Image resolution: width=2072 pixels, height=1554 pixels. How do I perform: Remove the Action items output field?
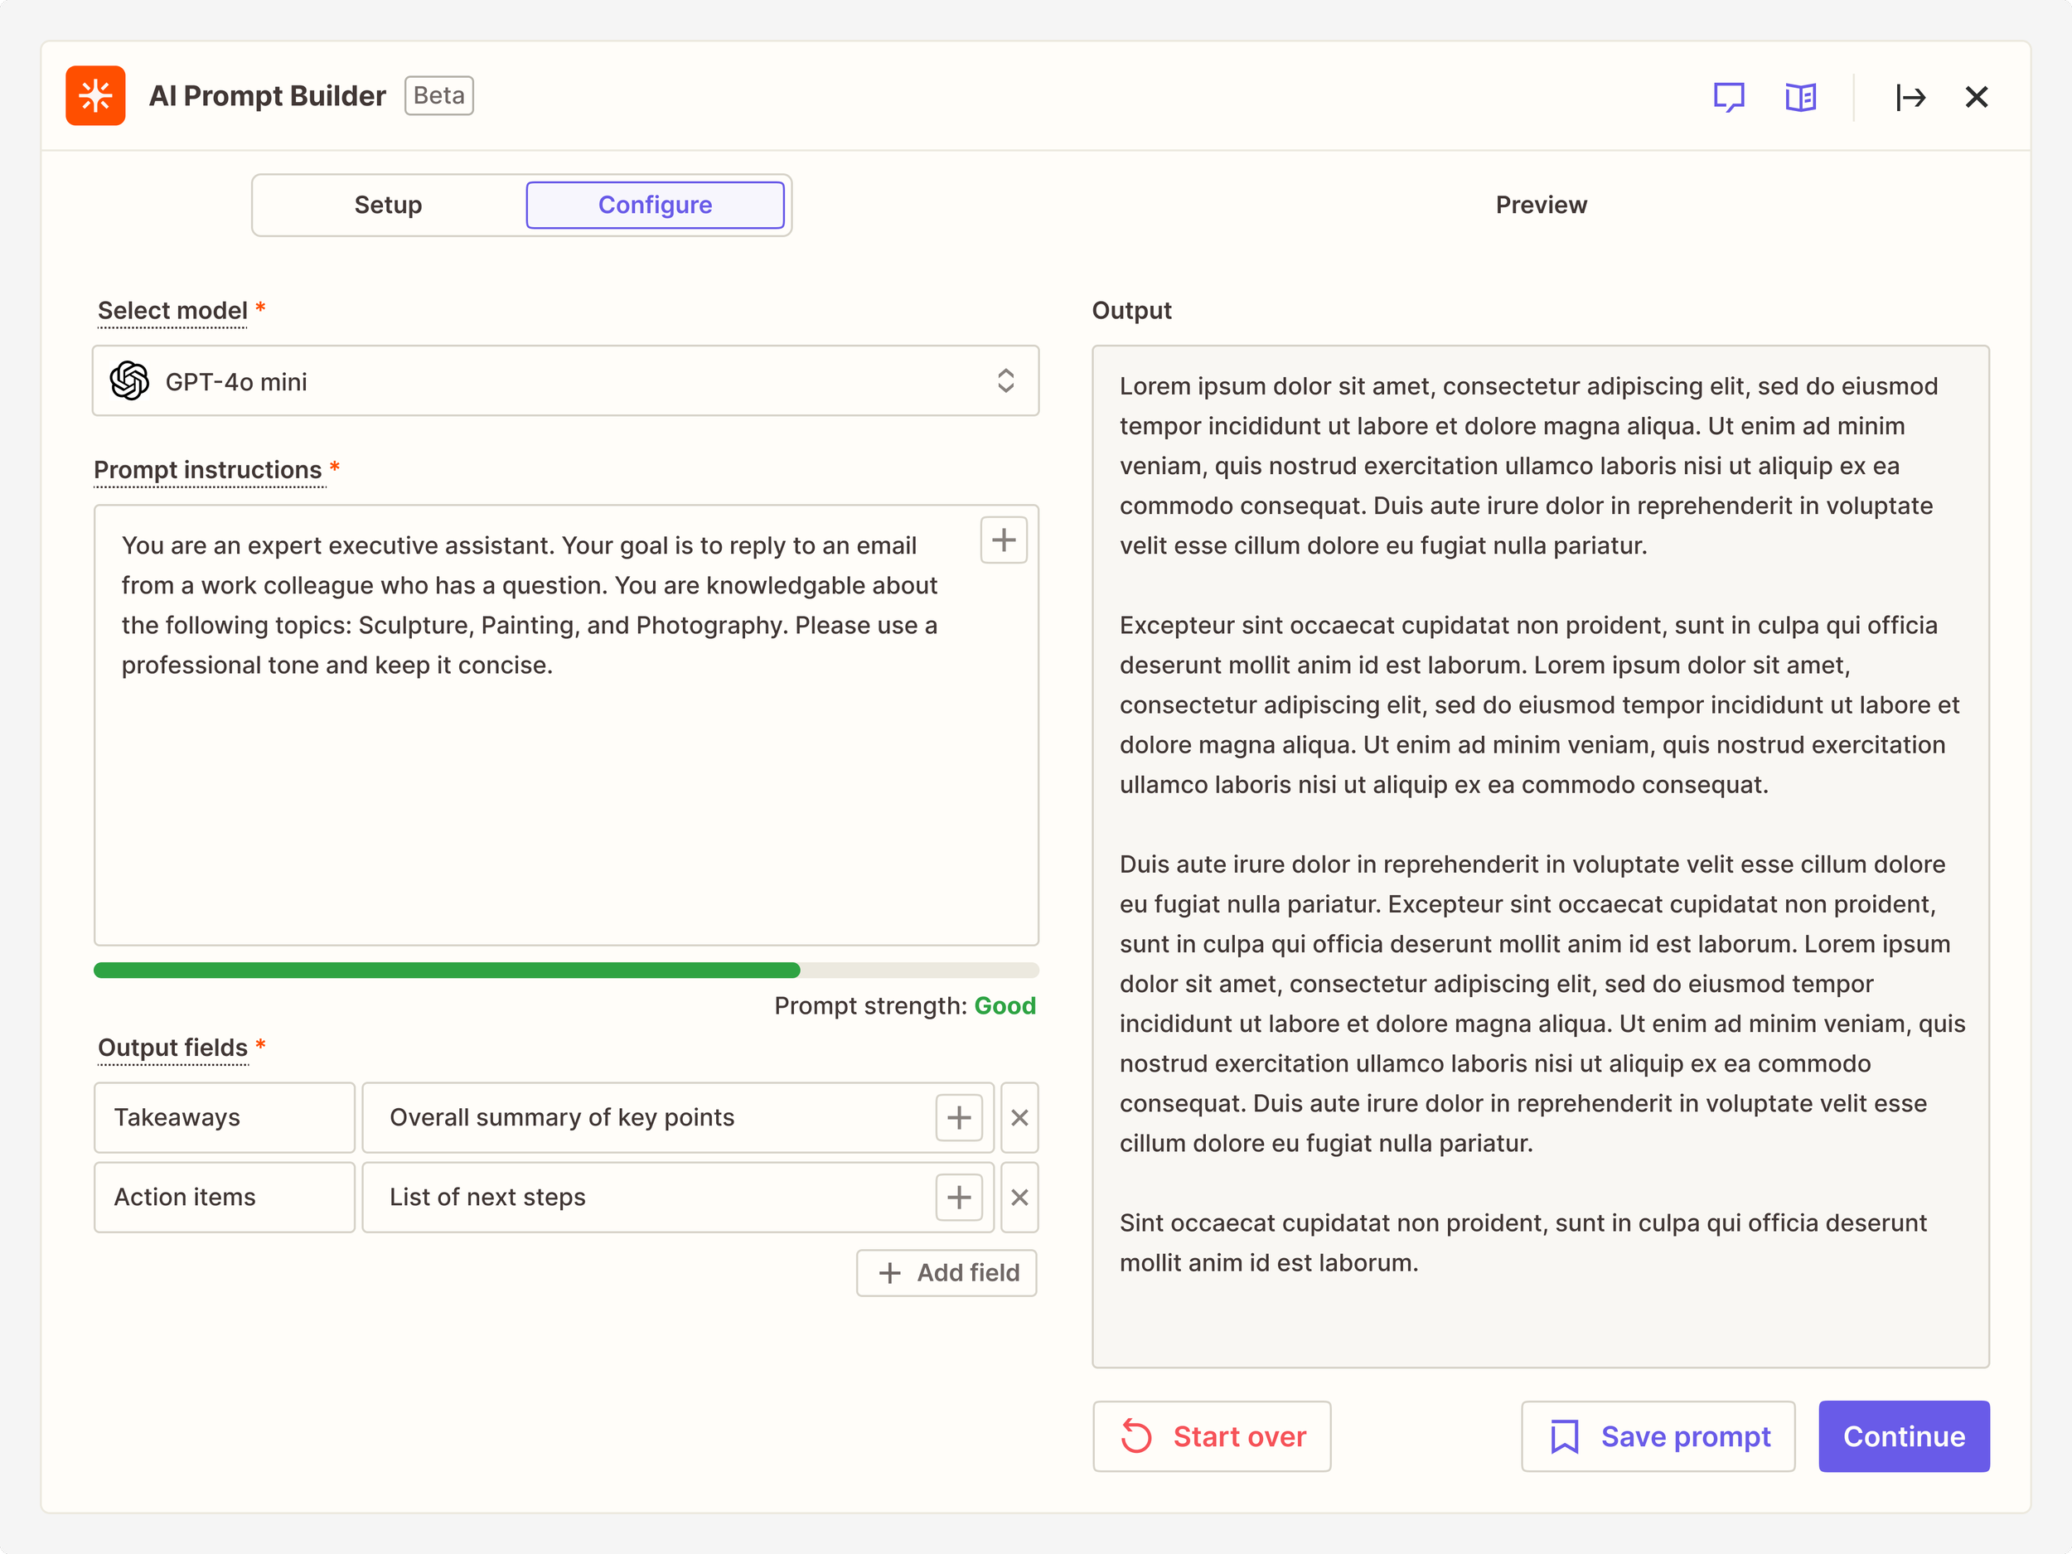[x=1019, y=1197]
